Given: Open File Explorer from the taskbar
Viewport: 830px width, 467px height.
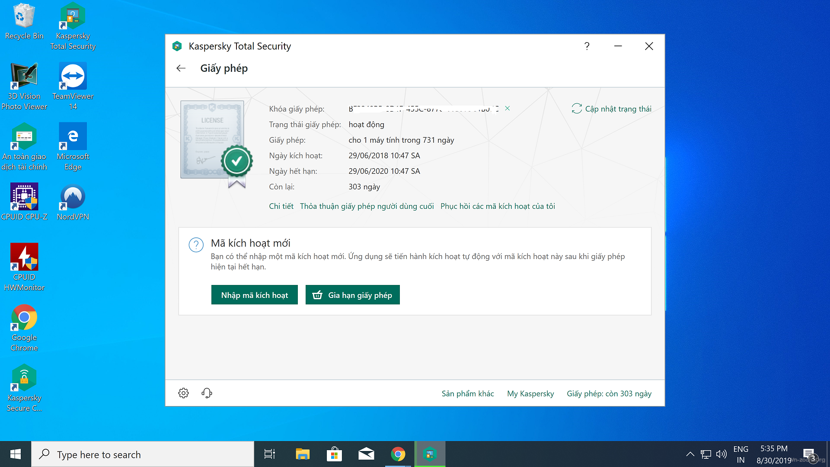Looking at the screenshot, I should 303,454.
